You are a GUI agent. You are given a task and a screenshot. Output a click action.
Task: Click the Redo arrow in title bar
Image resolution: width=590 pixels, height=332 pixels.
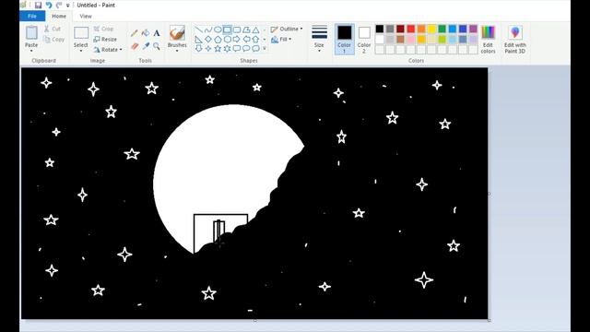(x=59, y=5)
